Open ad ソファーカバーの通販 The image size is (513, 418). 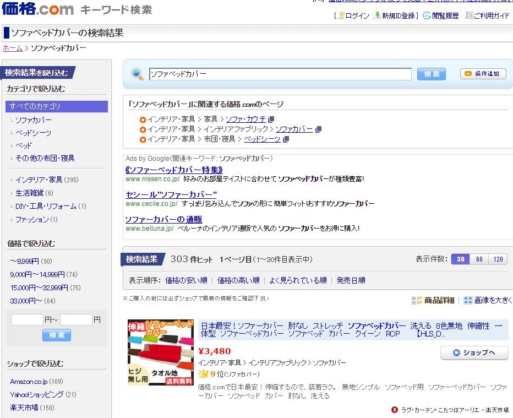pyautogui.click(x=163, y=219)
